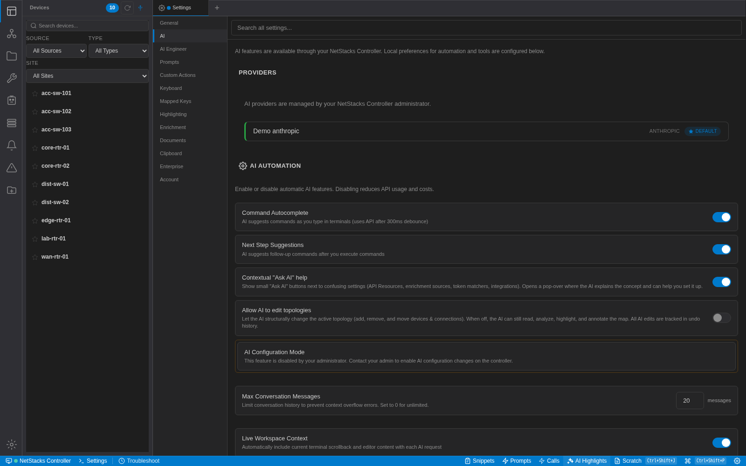Open the topology icon in the activity bar
Image resolution: width=746 pixels, height=466 pixels.
[12, 34]
